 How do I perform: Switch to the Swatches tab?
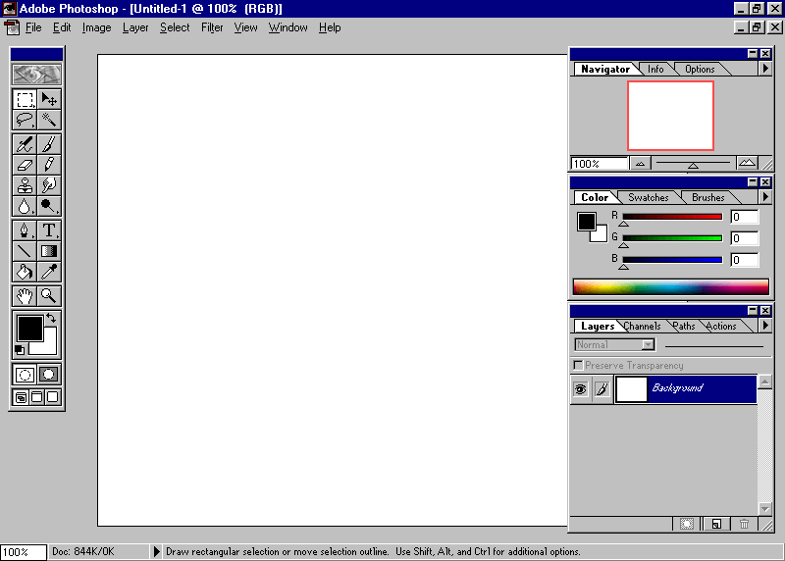[649, 197]
